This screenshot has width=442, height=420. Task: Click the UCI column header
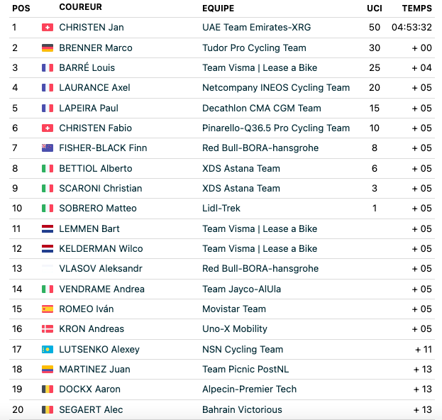click(x=375, y=9)
